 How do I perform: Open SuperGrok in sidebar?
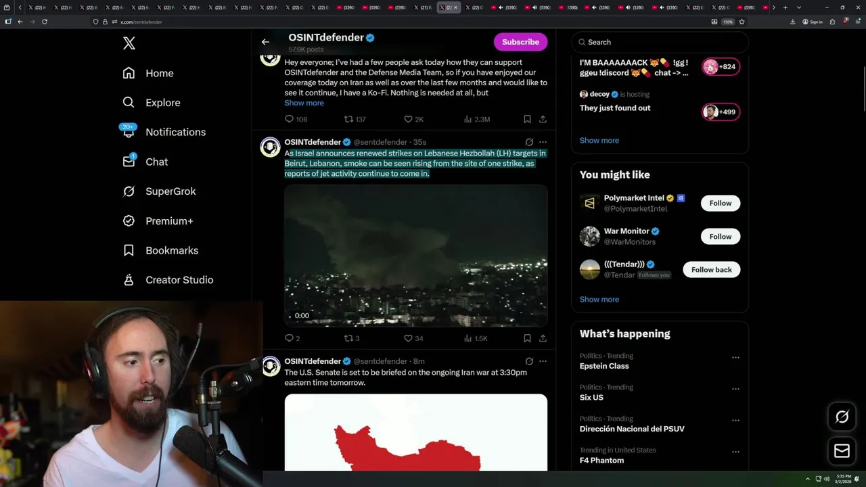159,191
